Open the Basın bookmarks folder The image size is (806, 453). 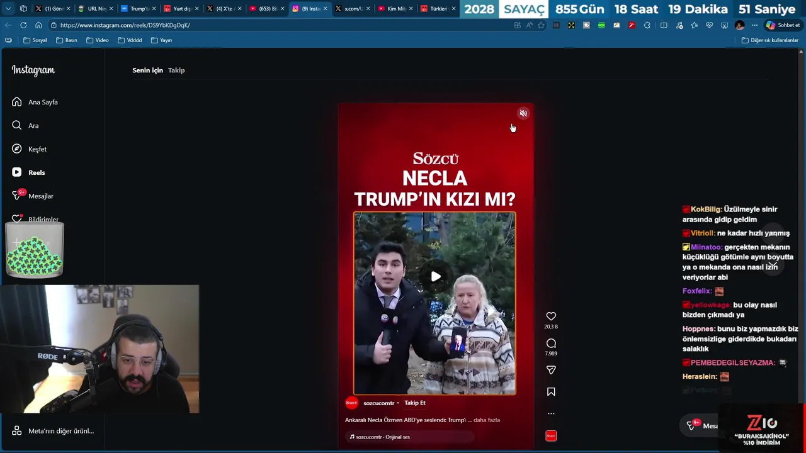tap(67, 40)
